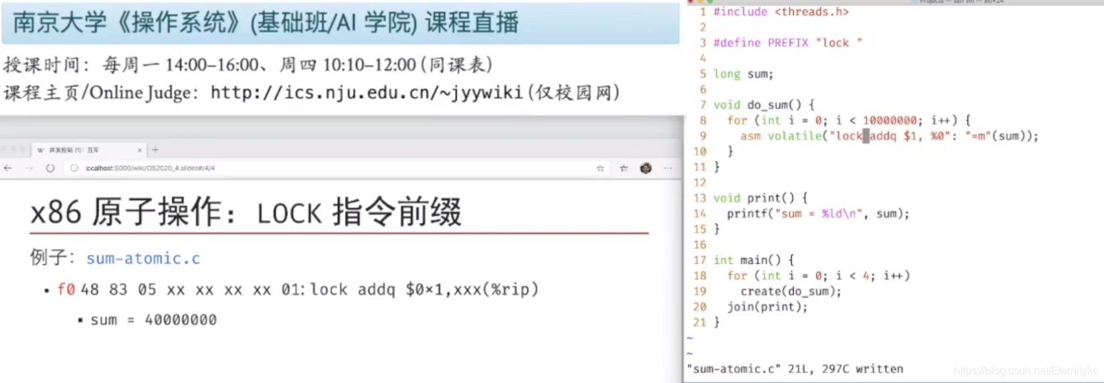
Task: Open the browser three-dot settings menu
Action: click(x=668, y=168)
